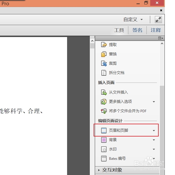Click the Background (背景) icon
This screenshot has width=175, height=175.
click(104, 140)
